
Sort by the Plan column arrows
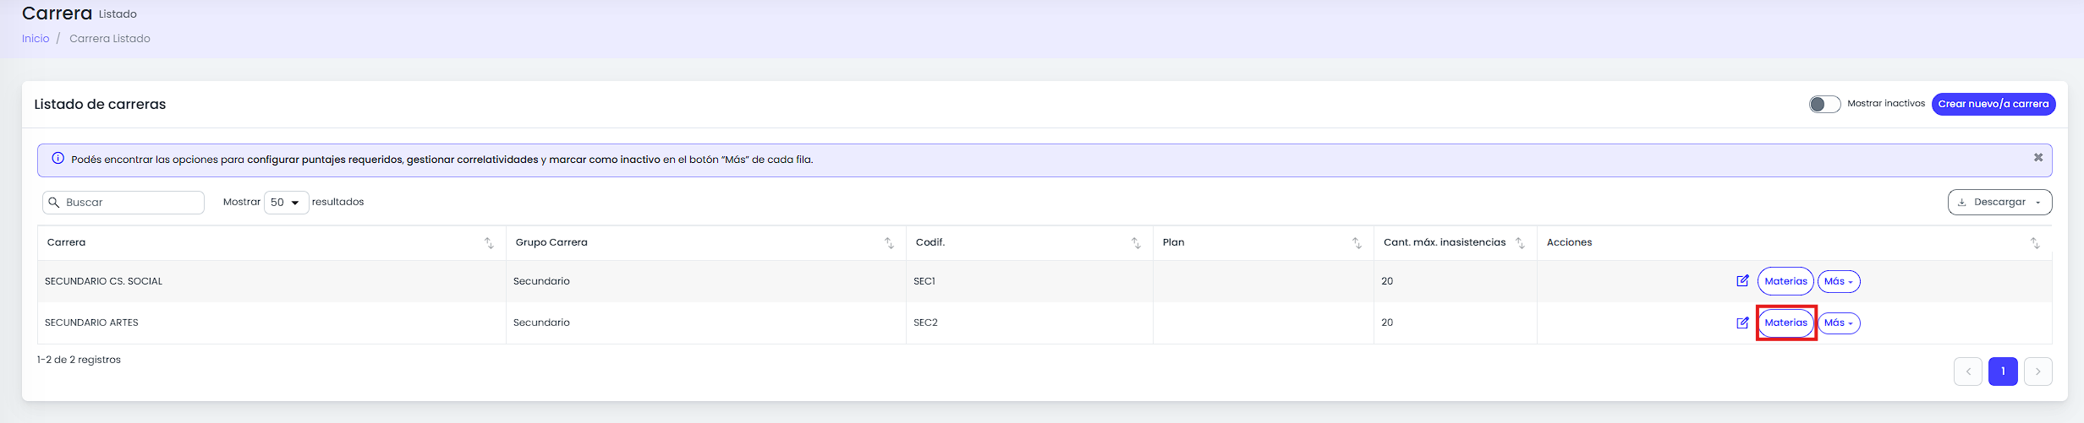(1357, 243)
